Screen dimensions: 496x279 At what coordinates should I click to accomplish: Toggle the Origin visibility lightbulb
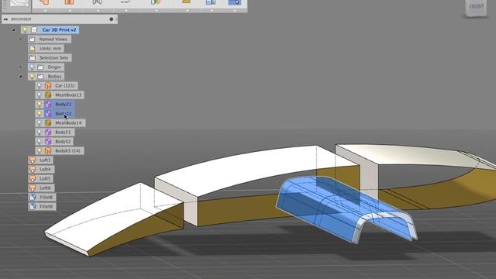pyautogui.click(x=32, y=67)
